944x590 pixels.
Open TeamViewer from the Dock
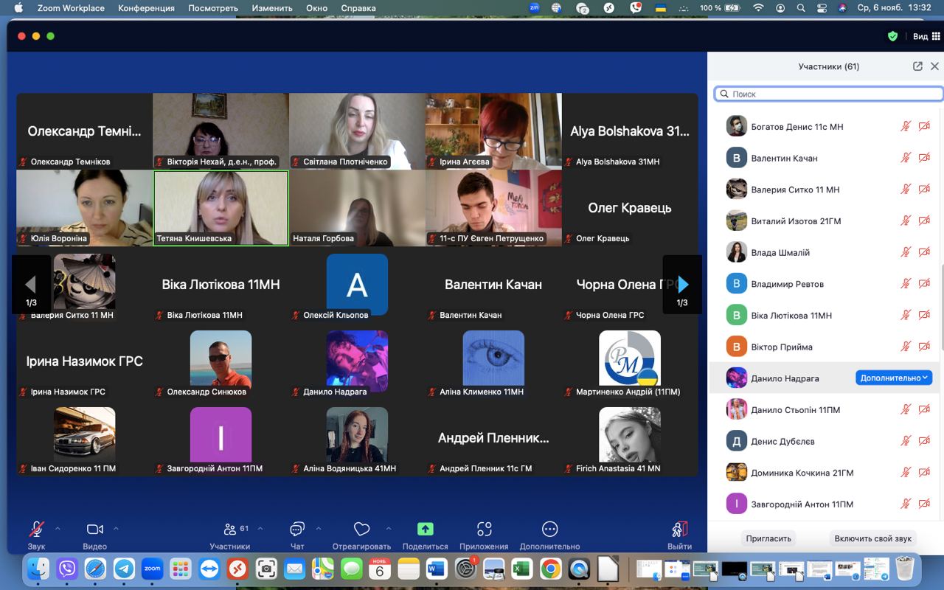click(x=209, y=569)
